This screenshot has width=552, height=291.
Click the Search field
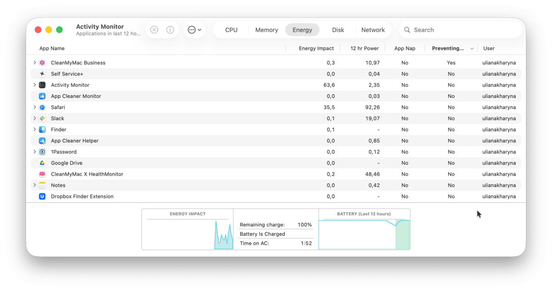coord(463,30)
